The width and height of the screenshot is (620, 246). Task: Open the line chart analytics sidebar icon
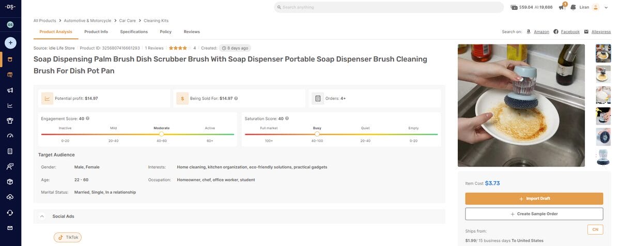point(10,105)
